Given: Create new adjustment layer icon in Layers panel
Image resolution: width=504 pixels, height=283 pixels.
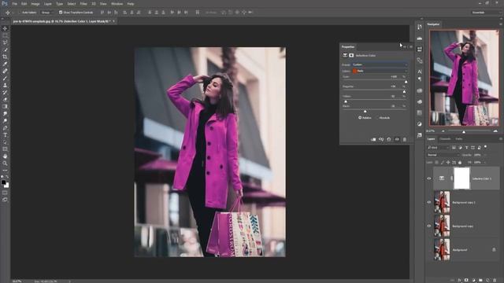Looking at the screenshot, I should coord(473,280).
